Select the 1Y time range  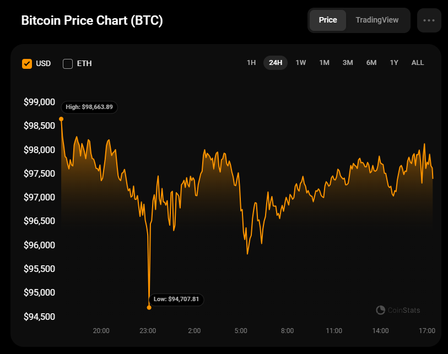point(394,63)
